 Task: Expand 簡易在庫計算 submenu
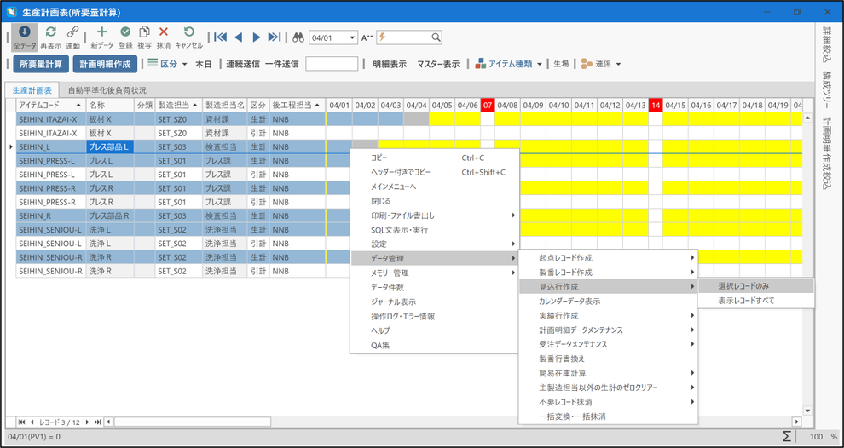[x=608, y=373]
